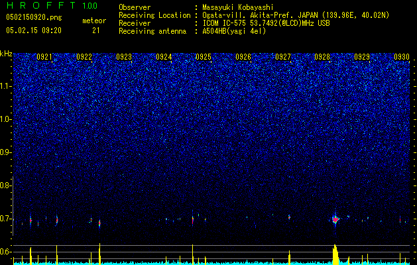417x265 pixels.
Task: Click the 0928 time marker
Action: (x=322, y=57)
